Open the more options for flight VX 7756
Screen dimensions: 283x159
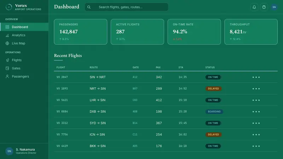(x=256, y=135)
